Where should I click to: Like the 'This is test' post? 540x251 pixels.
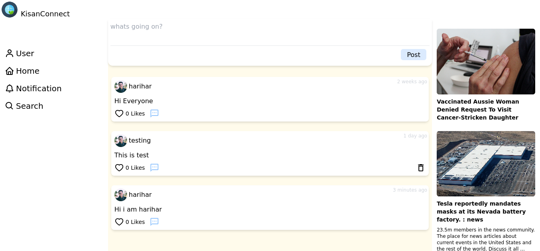tap(119, 167)
